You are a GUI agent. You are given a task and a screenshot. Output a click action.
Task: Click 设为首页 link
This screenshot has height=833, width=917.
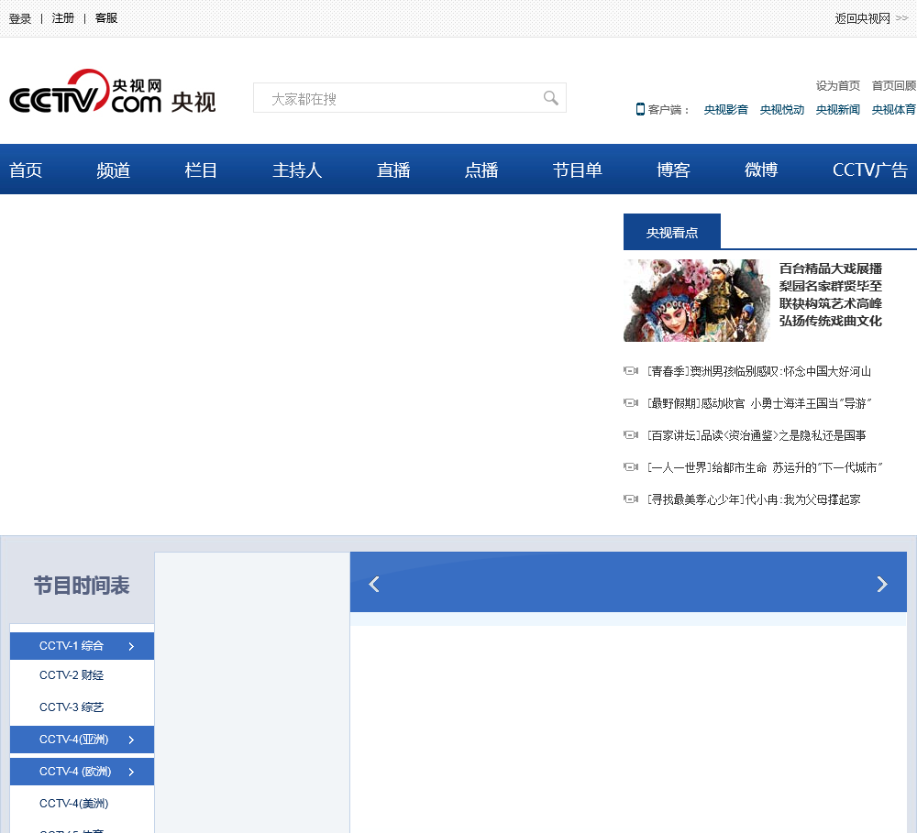point(838,86)
